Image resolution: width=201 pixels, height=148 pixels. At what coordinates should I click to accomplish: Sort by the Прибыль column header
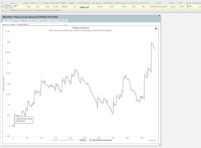click(x=63, y=3)
